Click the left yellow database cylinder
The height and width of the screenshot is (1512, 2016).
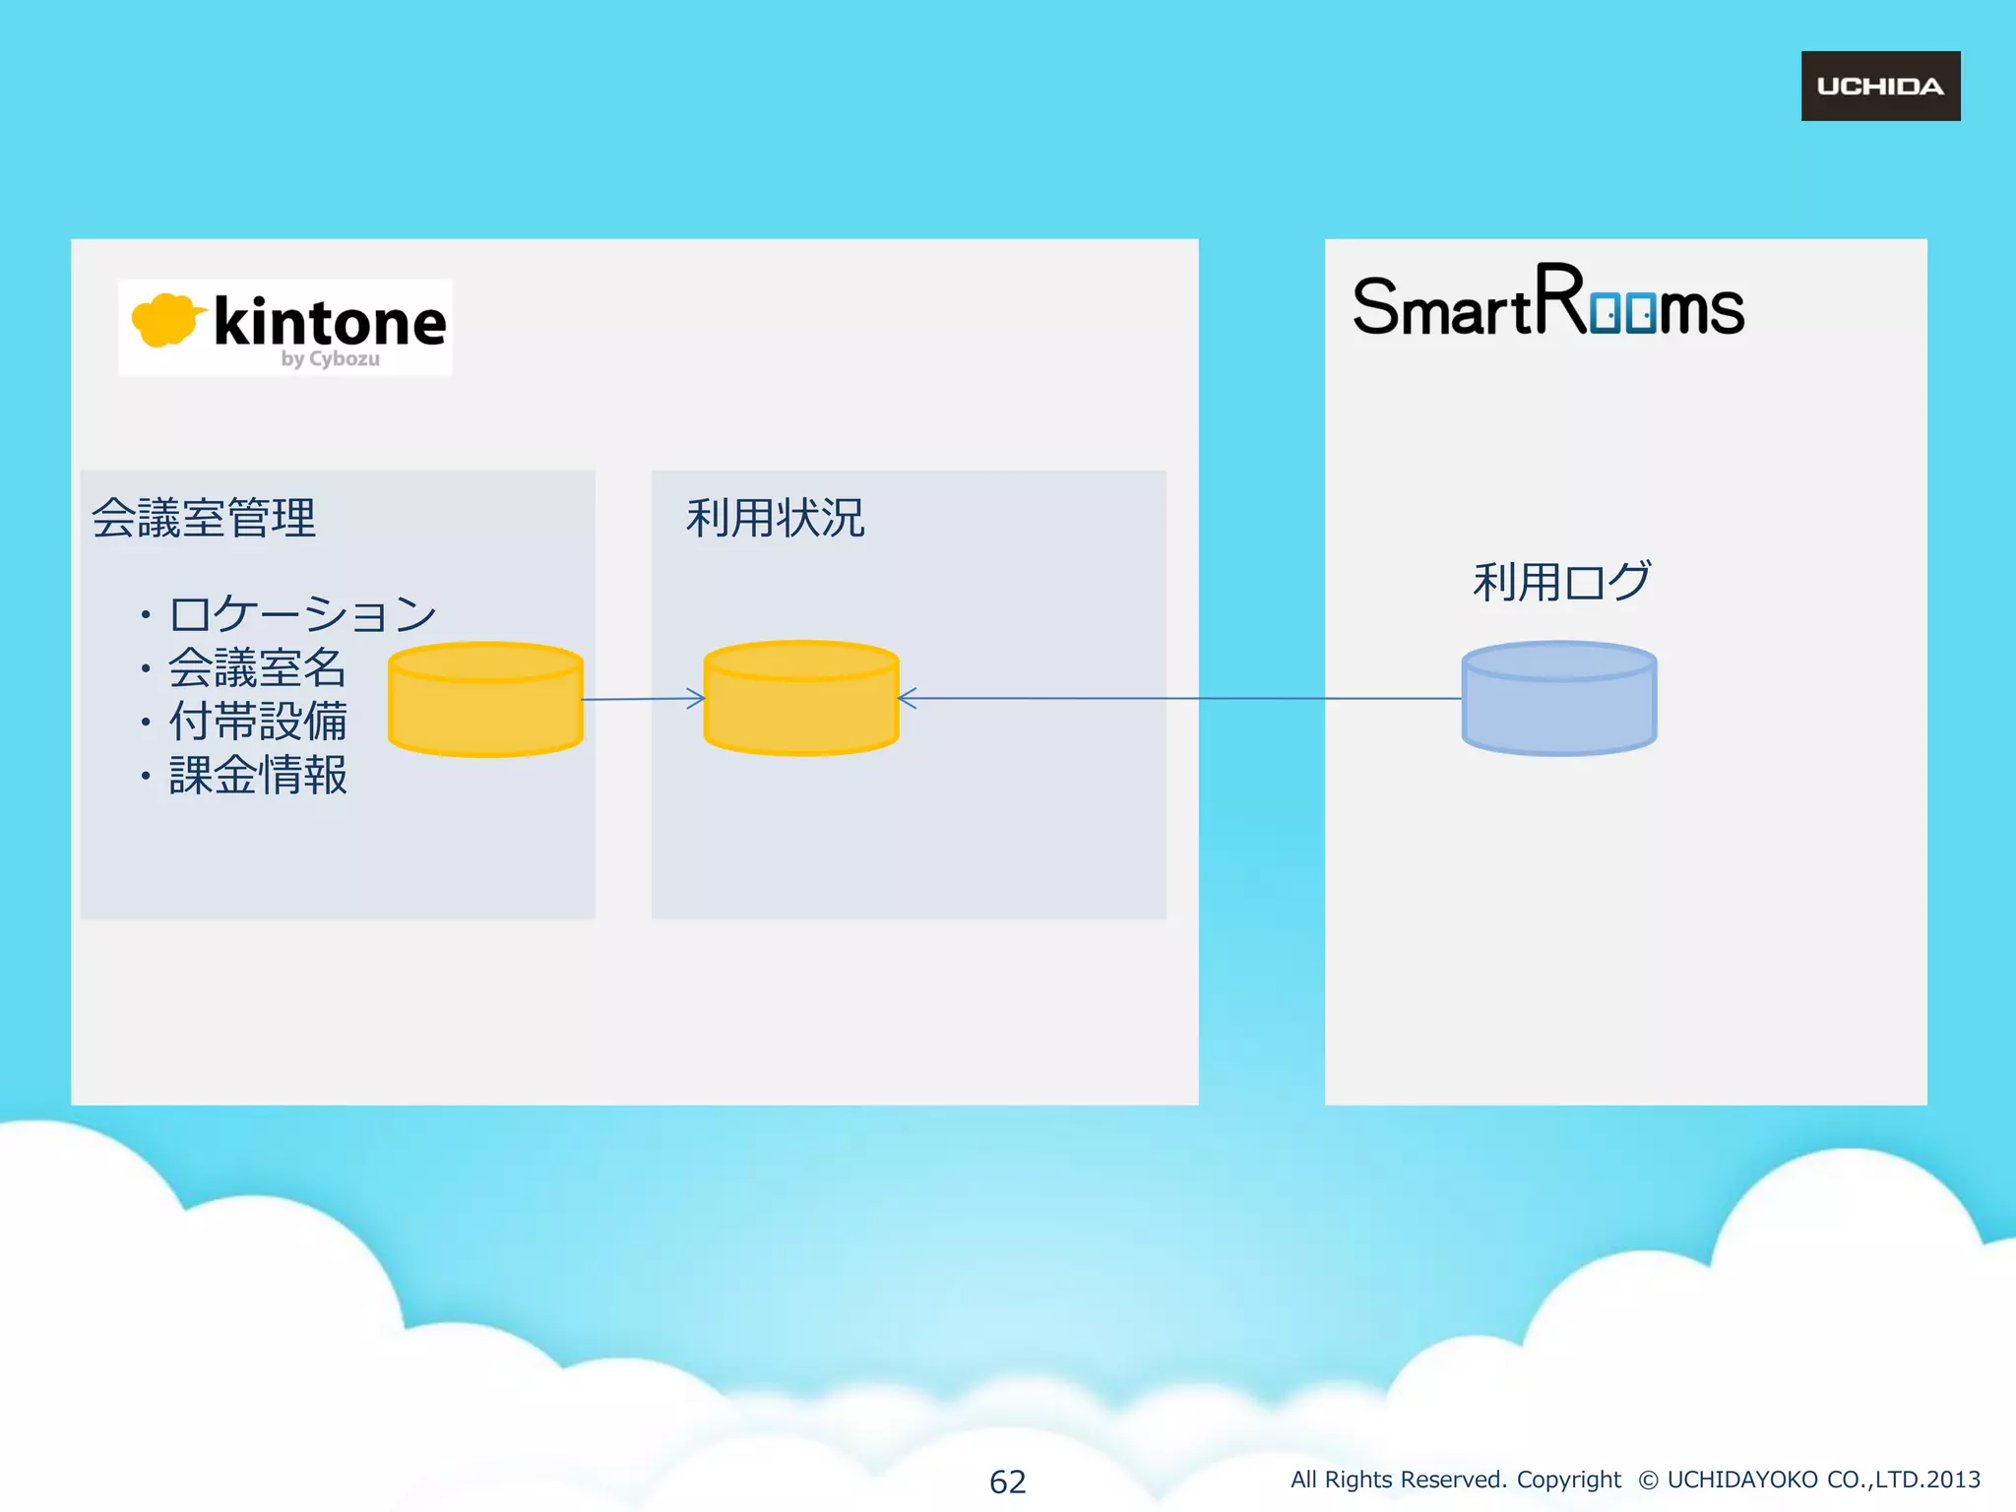(485, 700)
